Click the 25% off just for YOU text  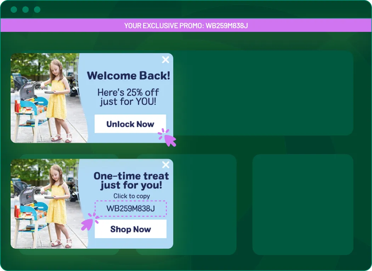(128, 97)
